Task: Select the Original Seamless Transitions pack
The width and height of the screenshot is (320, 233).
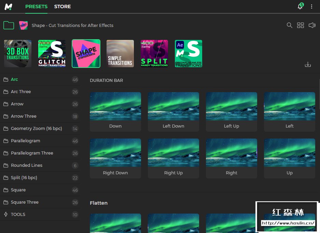Action: (x=189, y=54)
